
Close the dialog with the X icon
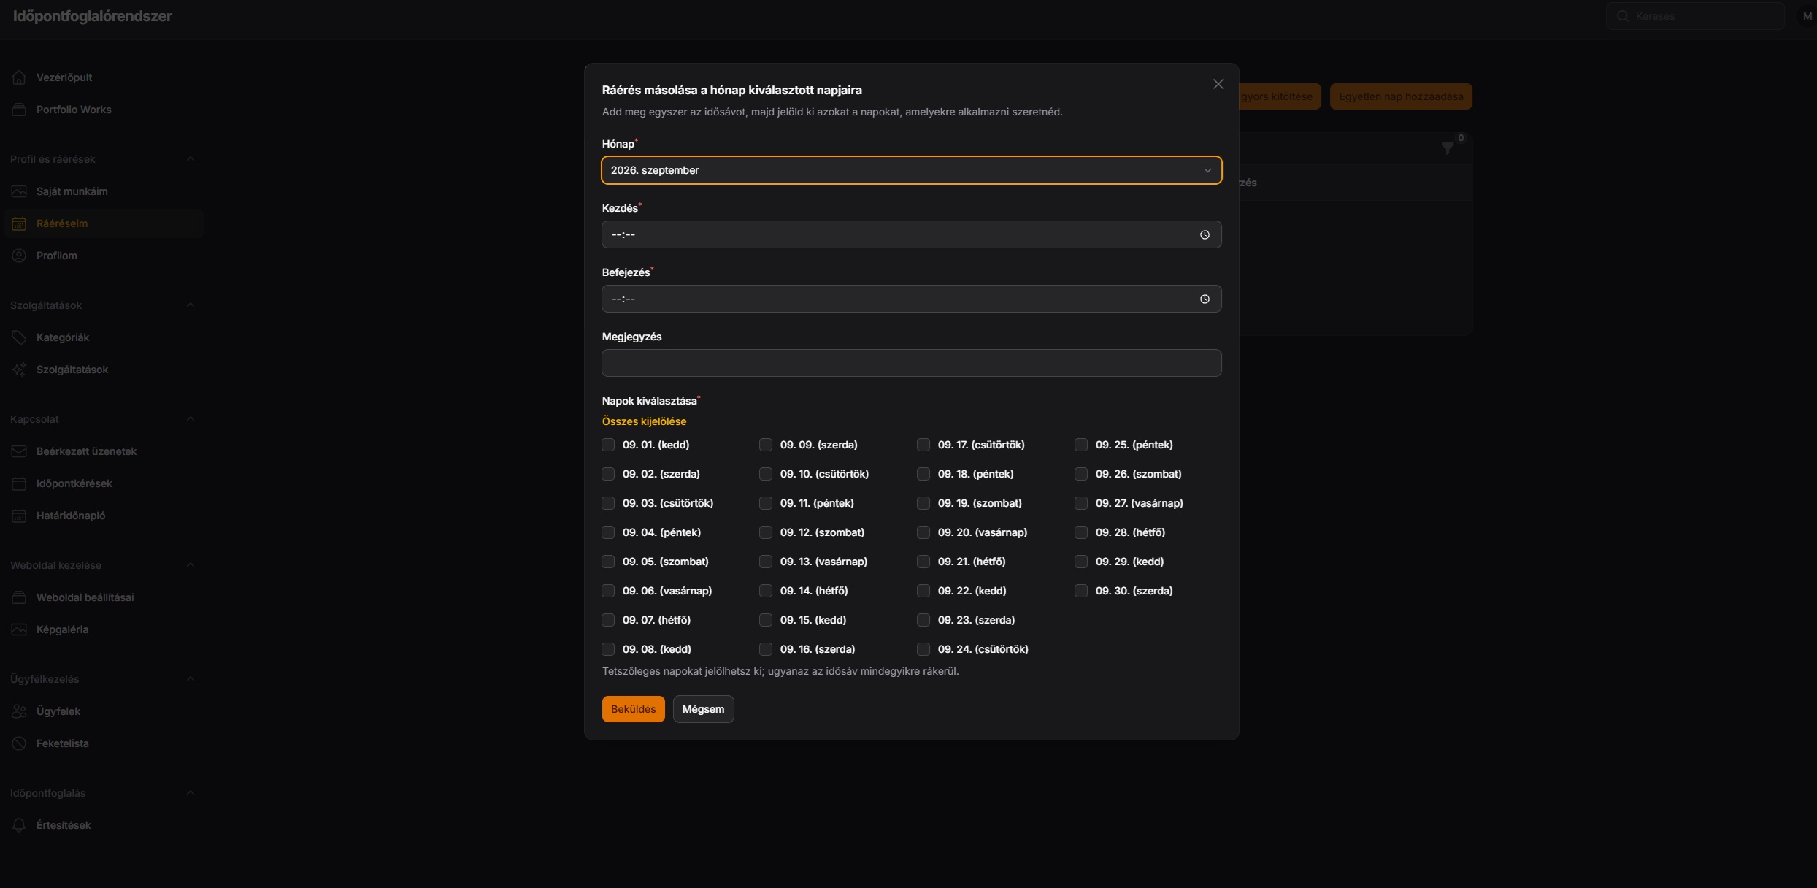tap(1218, 85)
